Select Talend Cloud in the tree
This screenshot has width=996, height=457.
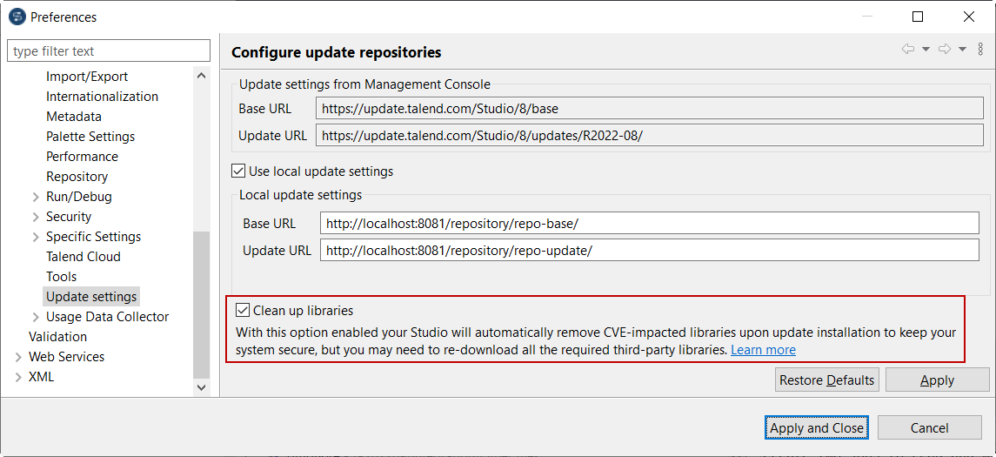84,257
